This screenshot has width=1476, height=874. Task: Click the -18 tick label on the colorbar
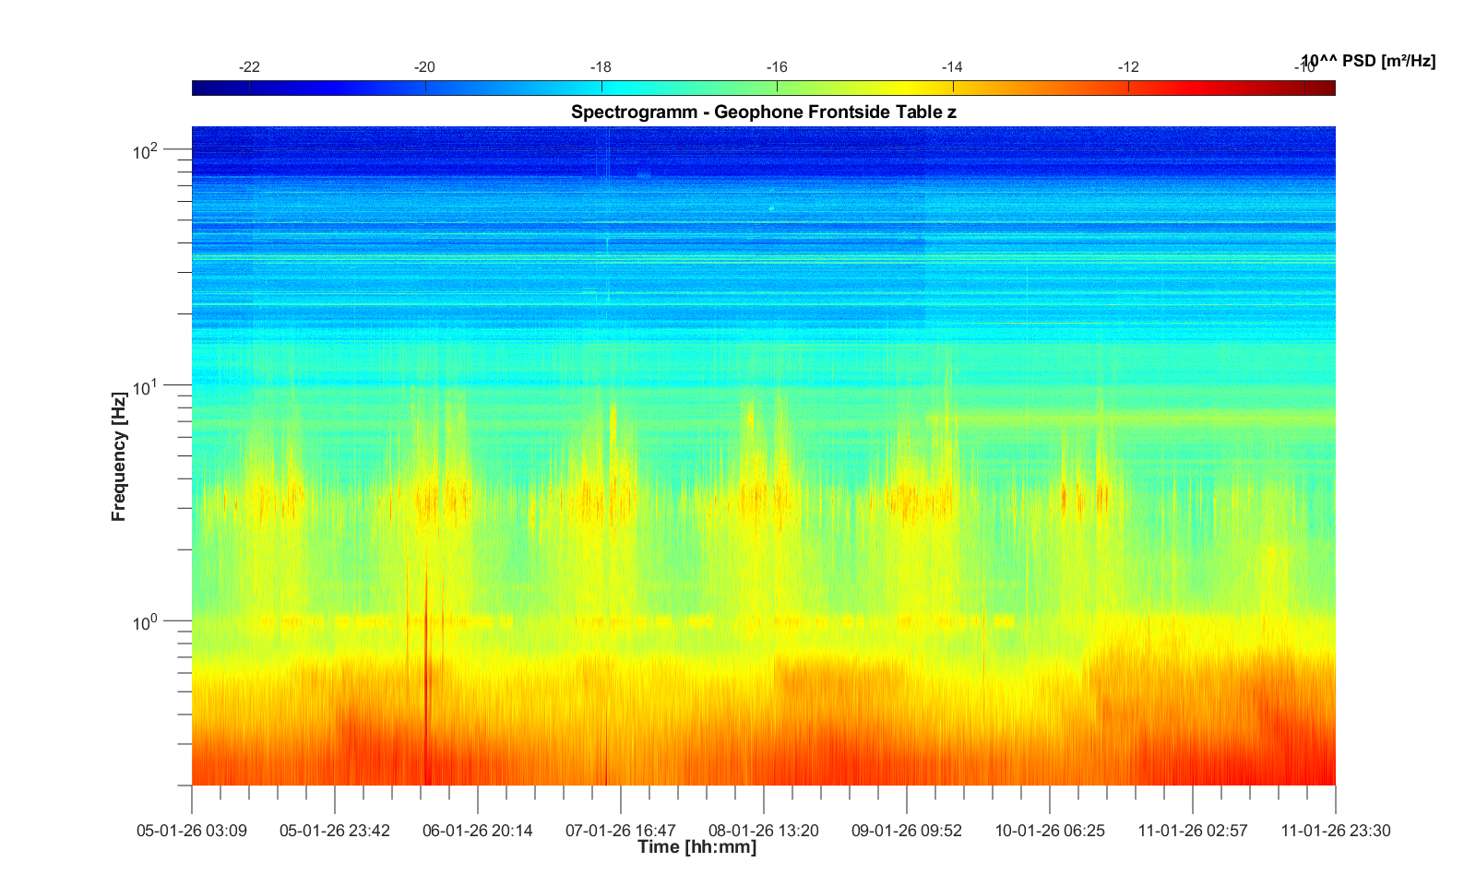(x=601, y=67)
